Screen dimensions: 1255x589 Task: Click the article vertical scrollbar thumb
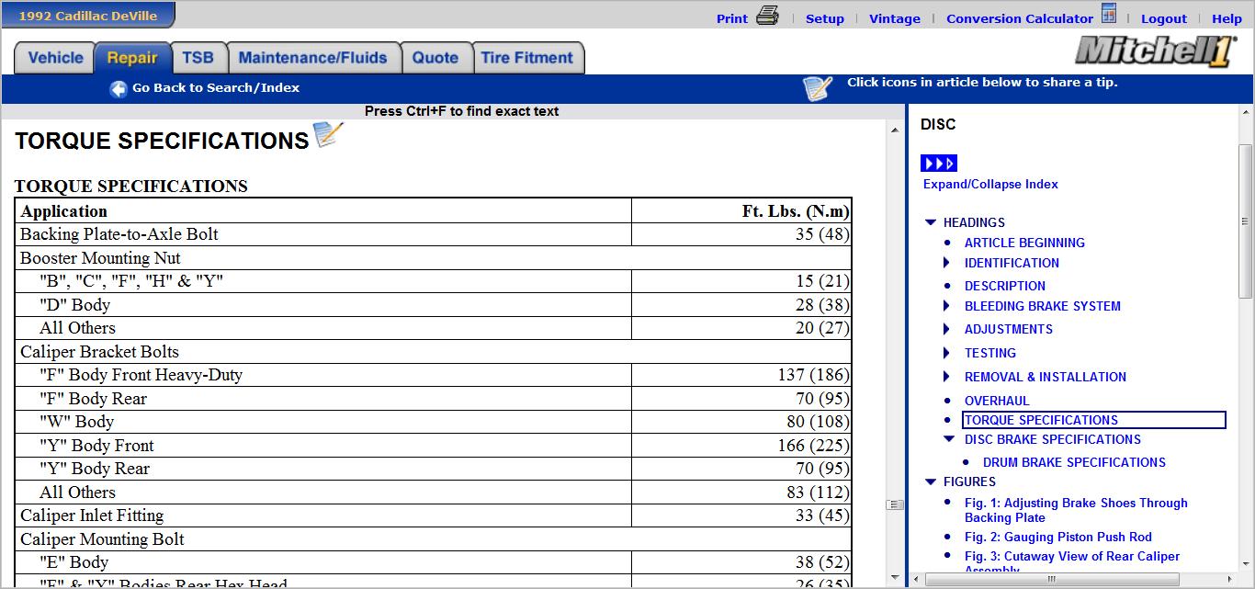[x=895, y=504]
